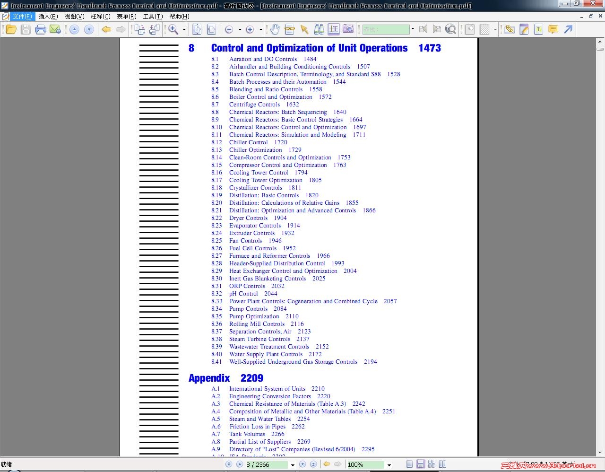Expand the zoom out dropdown arrow
605x472 pixels.
(x=240, y=29)
